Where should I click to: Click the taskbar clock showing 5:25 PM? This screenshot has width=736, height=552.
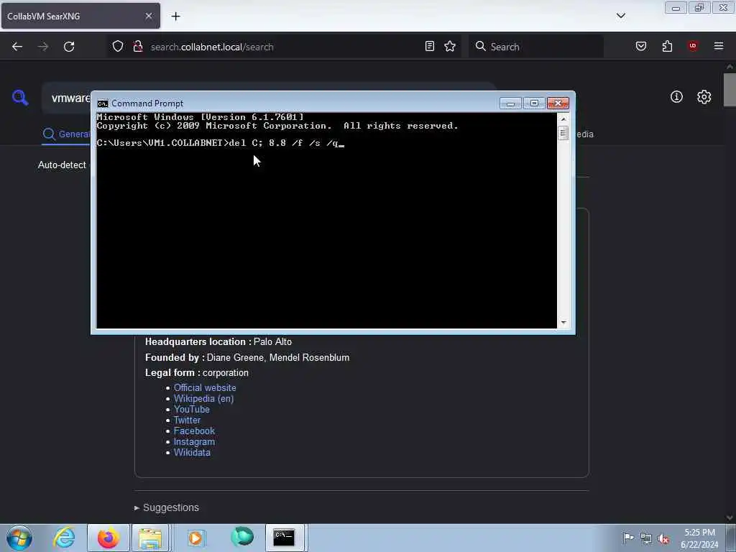point(699,538)
